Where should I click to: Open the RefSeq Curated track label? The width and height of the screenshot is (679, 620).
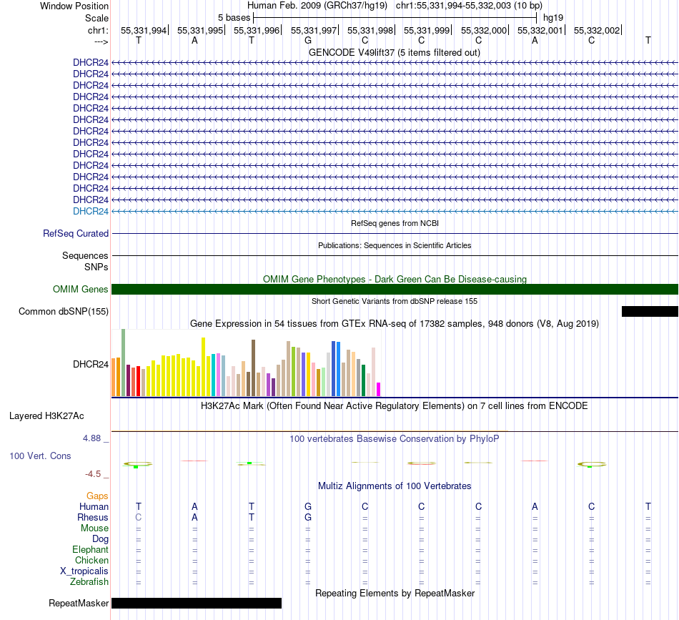76,234
